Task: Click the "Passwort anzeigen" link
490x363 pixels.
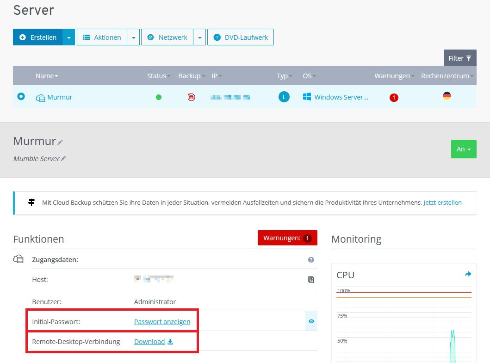Action: 162,321
